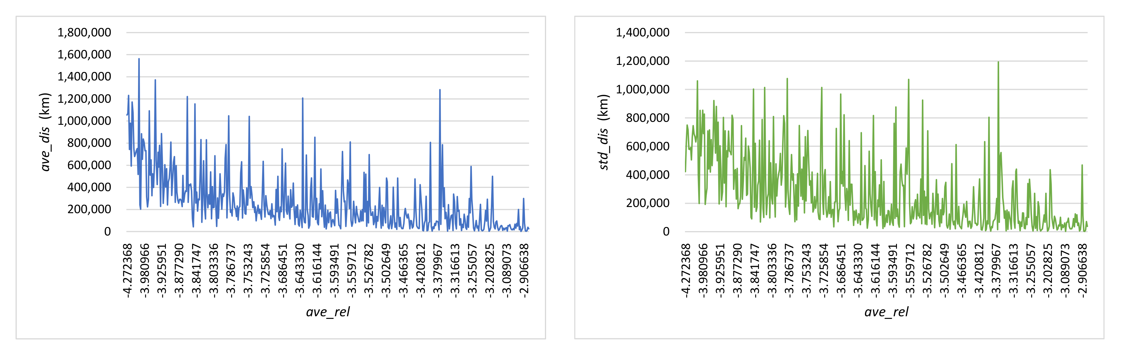Click -3.841747 tick label on blue chart
This screenshot has width=1123, height=355.
[x=196, y=271]
